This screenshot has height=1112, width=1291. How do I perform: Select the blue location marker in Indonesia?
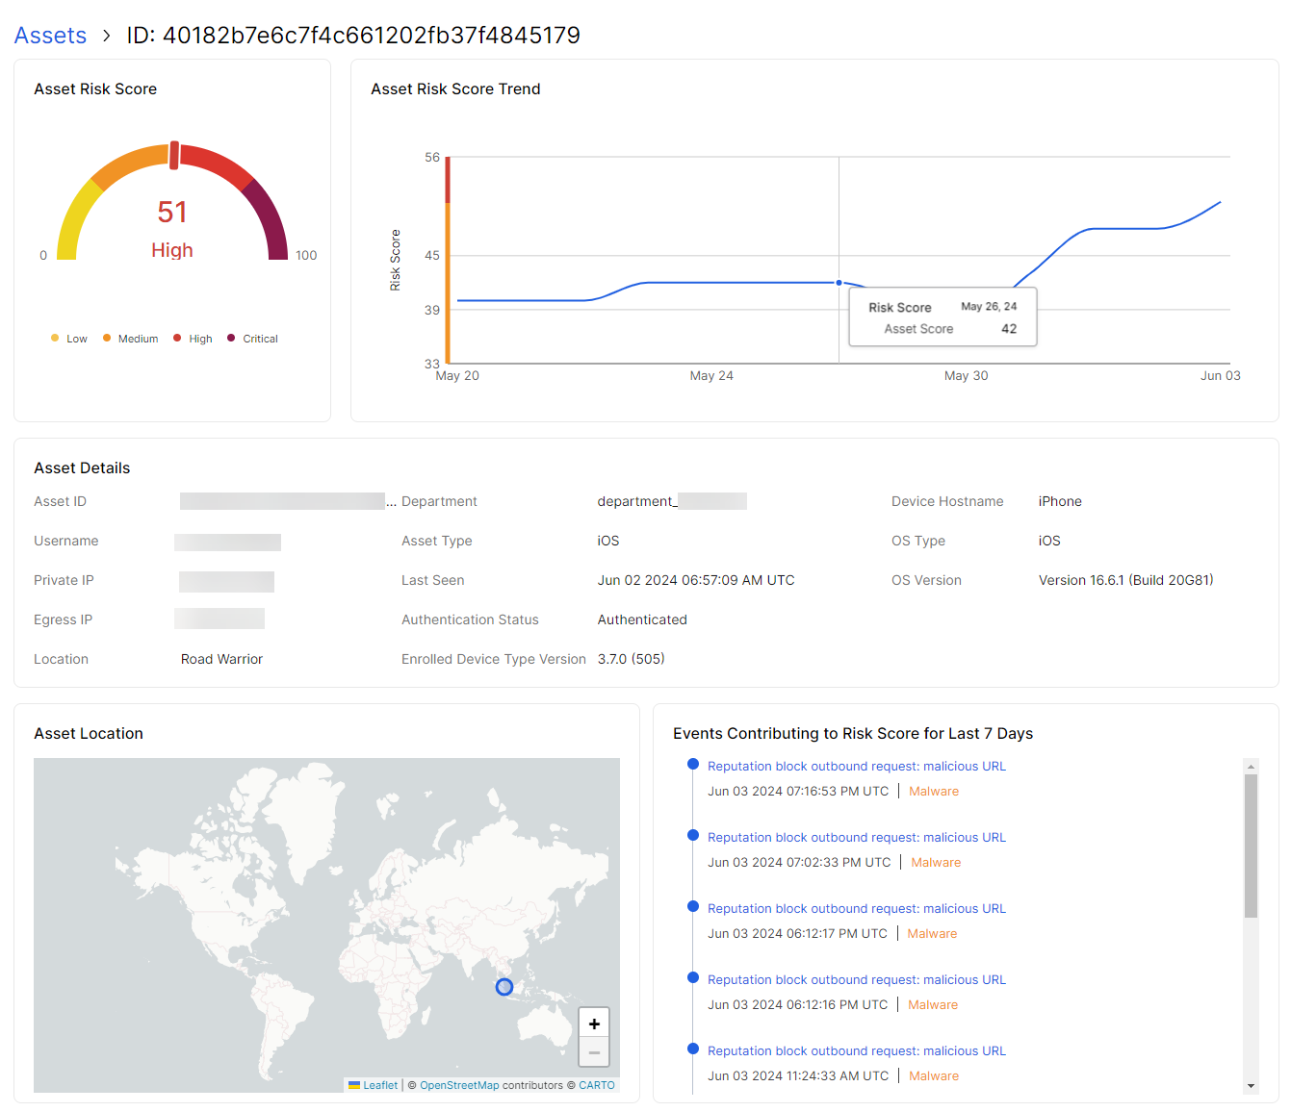click(x=503, y=986)
